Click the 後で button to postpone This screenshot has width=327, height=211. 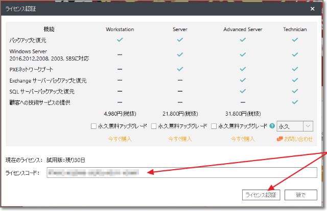pyautogui.click(x=301, y=195)
